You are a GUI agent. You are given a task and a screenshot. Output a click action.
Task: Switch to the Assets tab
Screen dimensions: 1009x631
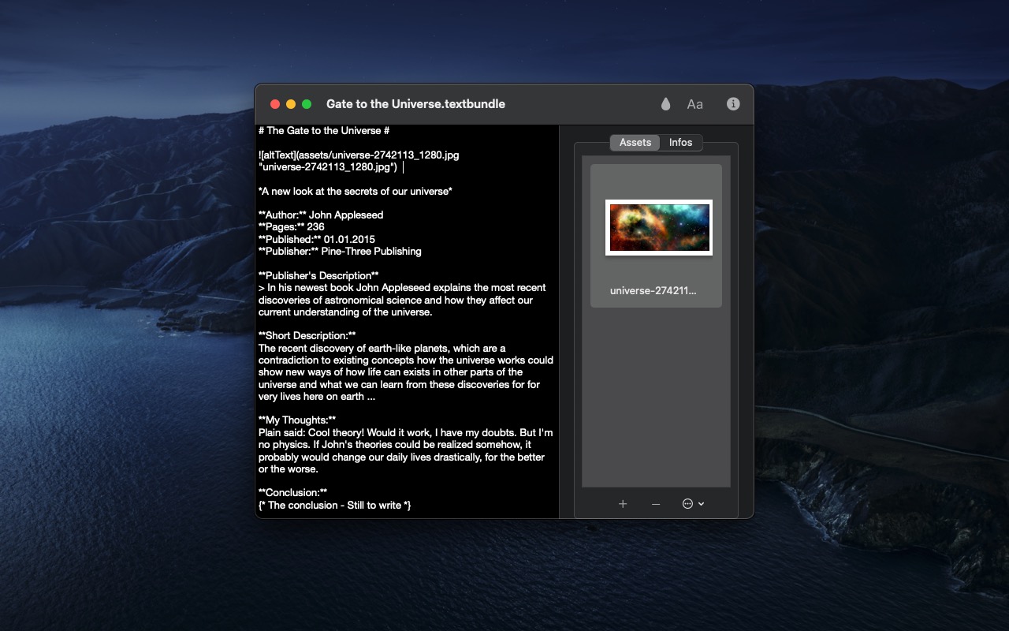[635, 143]
